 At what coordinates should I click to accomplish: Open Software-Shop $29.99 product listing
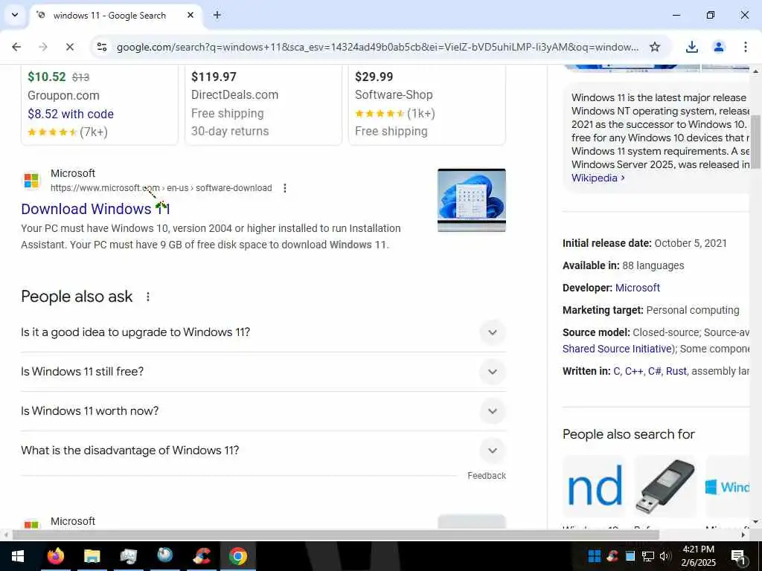[427, 104]
